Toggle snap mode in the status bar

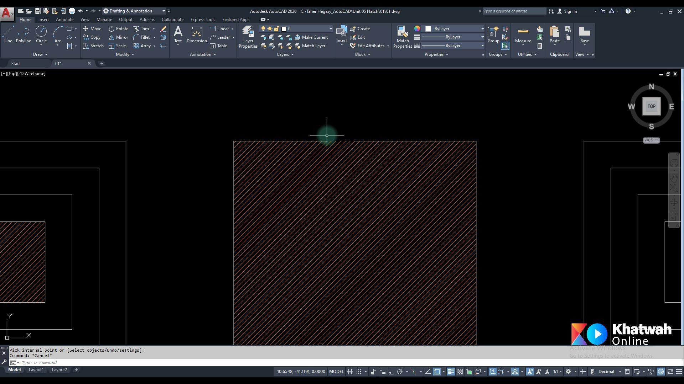point(359,372)
